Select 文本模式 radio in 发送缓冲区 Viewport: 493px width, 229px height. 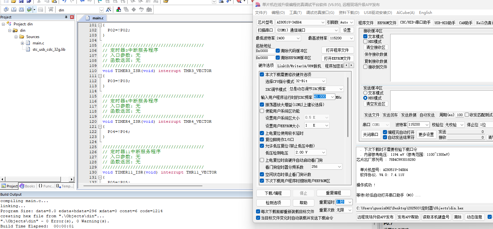click(365, 93)
